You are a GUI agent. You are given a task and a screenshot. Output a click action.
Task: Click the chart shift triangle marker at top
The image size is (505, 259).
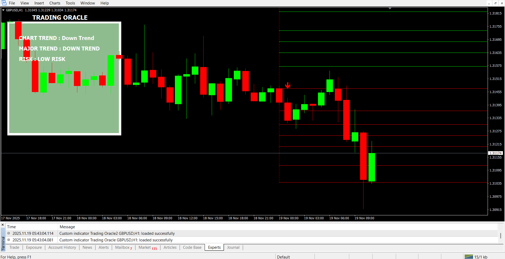(390, 8)
